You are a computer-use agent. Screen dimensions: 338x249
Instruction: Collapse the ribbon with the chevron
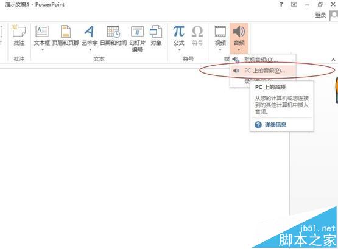tap(333, 60)
